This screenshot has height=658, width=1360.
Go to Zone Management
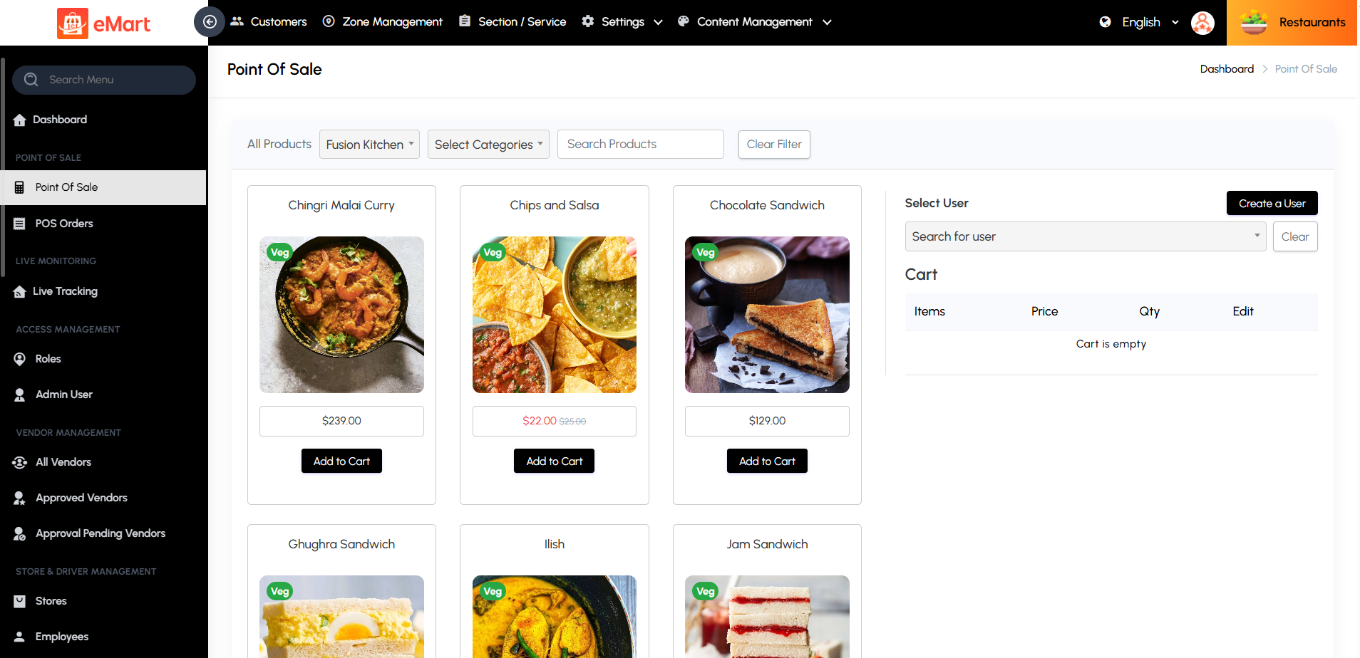(x=383, y=22)
